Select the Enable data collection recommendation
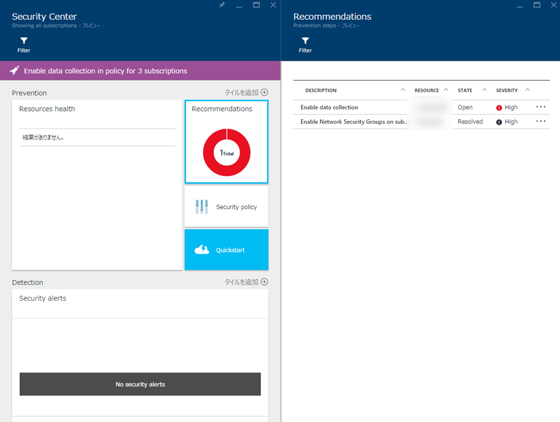Viewport: 560px width, 422px height. pos(422,107)
